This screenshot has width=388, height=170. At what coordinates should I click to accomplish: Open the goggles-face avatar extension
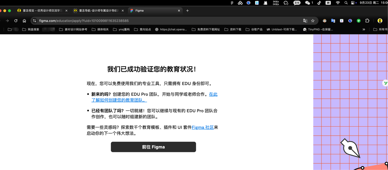pyautogui.click(x=324, y=21)
